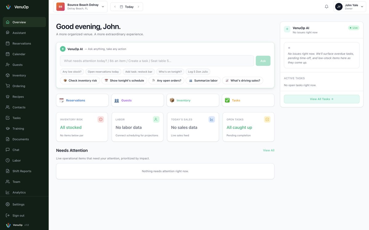Click the Ask button
369x230 pixels.
coord(263,61)
